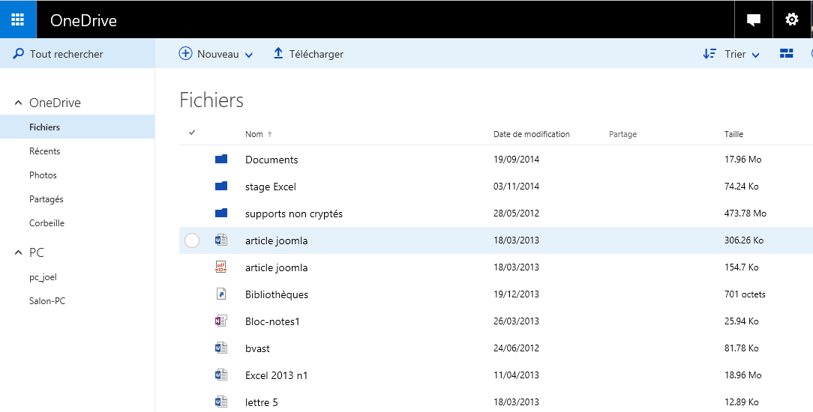Click the Tout rechercher search field
Screen dimensions: 813x412
[x=77, y=54]
